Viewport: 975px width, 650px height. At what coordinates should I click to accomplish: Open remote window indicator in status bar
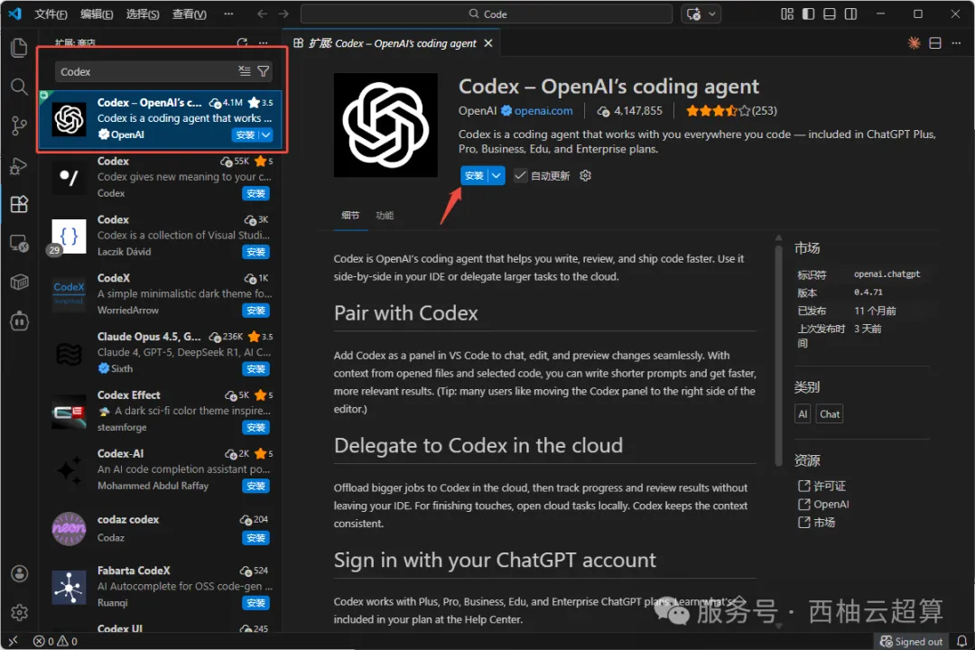[13, 641]
